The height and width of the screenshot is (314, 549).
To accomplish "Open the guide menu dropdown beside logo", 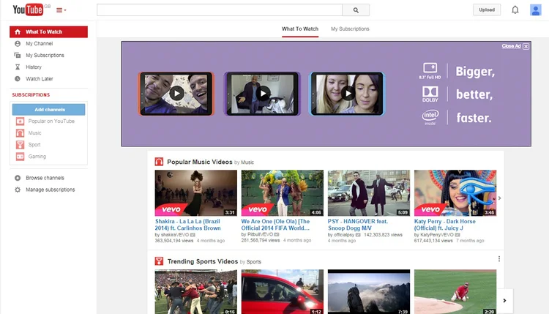I will [61, 10].
